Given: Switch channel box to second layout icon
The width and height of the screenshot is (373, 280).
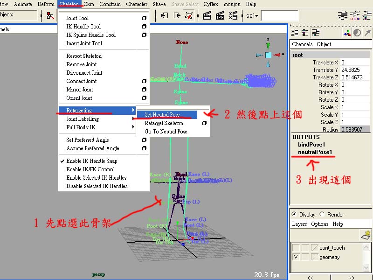Looking at the screenshot, I should click(x=305, y=33).
